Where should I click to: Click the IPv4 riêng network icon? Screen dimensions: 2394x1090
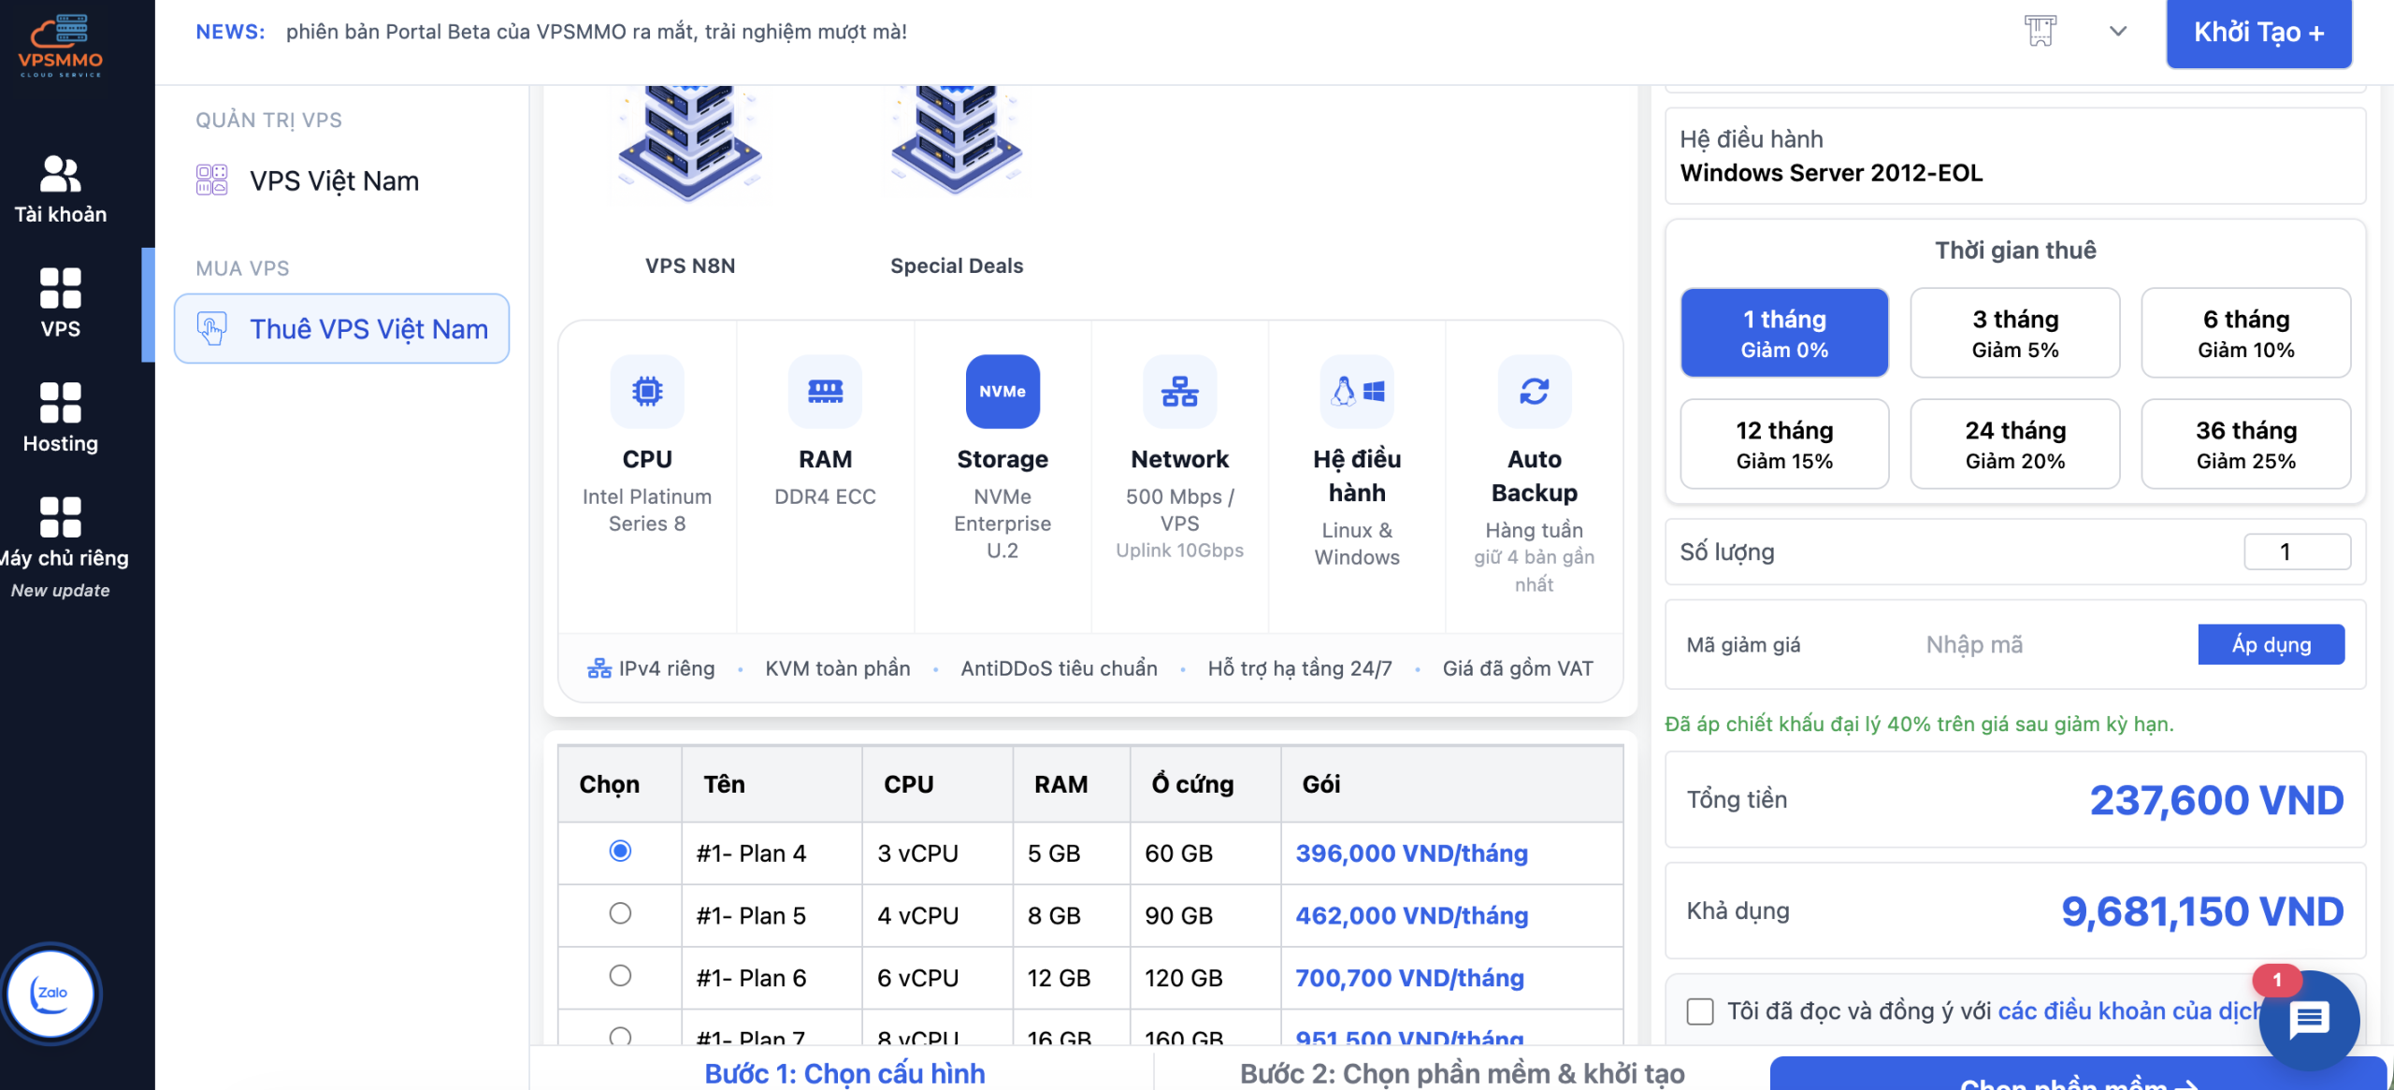pos(598,668)
